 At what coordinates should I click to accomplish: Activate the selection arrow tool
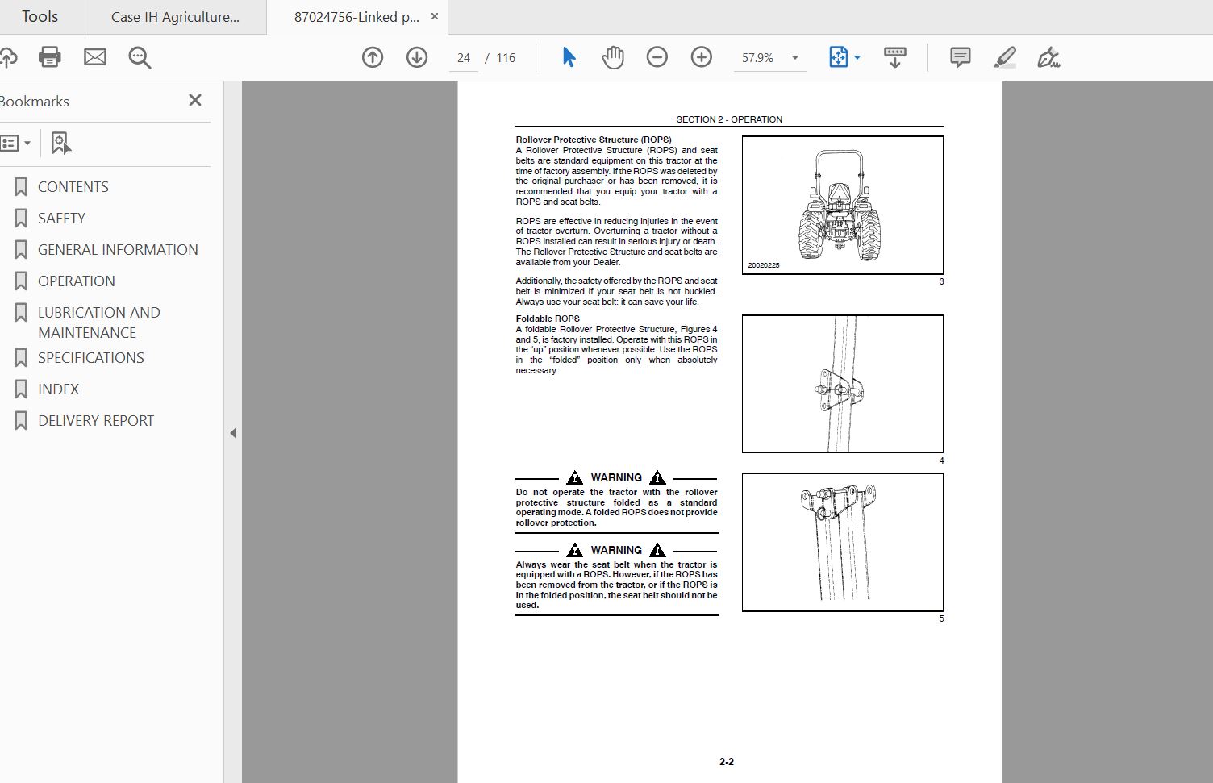tap(568, 57)
